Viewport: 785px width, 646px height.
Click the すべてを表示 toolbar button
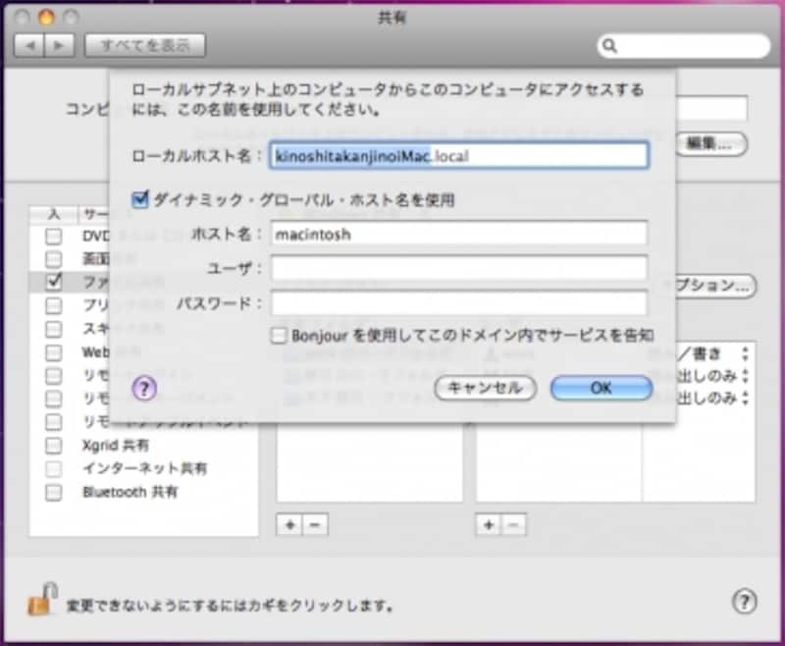[145, 46]
